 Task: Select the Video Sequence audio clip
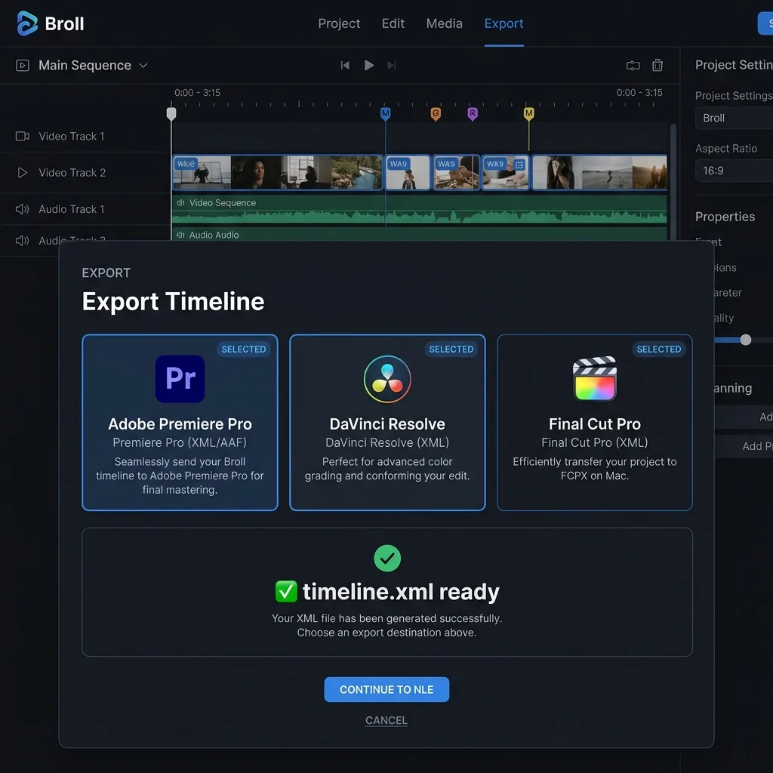[x=419, y=209]
